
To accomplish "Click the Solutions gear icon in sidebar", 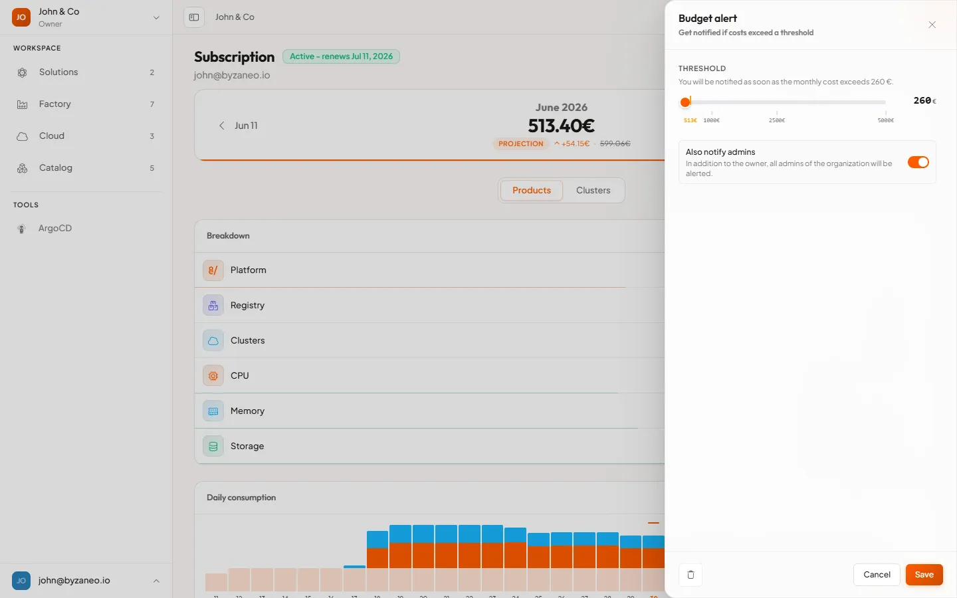I will click(22, 72).
